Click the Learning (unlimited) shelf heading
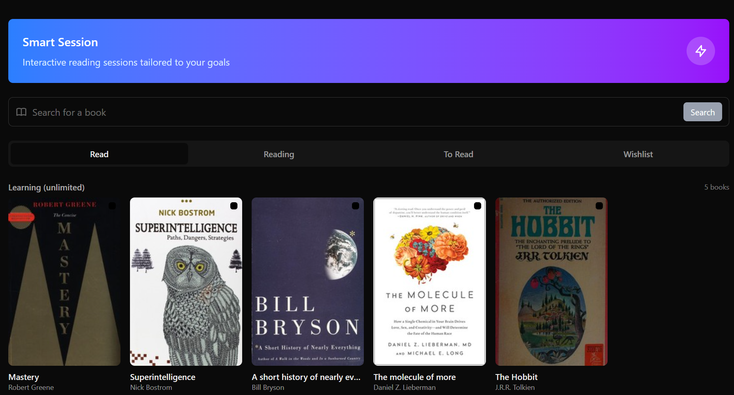The width and height of the screenshot is (734, 395). (x=47, y=187)
